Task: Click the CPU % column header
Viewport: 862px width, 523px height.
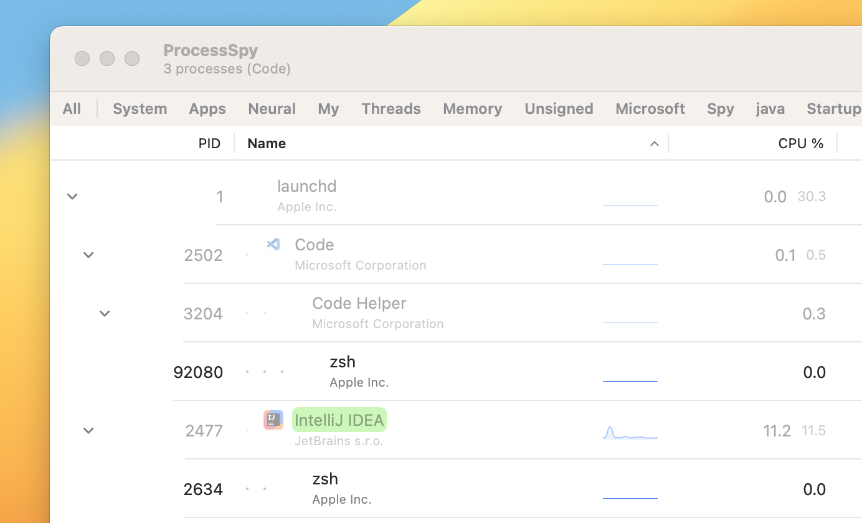Action: [x=801, y=143]
